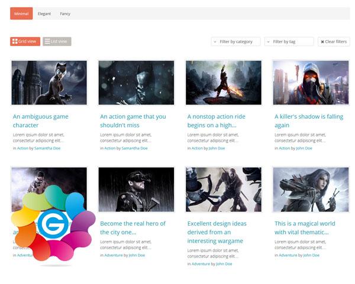Click Adventure category under magical world post
The height and width of the screenshot is (284, 355).
(288, 255)
